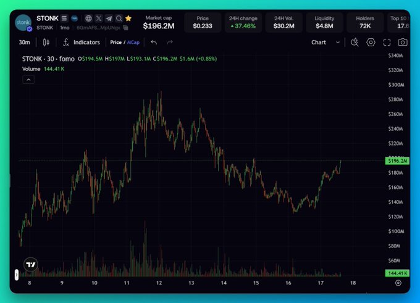Viewport: 420px width, 303px height.
Task: Click the magnifier search icon in header
Action: tap(119, 18)
